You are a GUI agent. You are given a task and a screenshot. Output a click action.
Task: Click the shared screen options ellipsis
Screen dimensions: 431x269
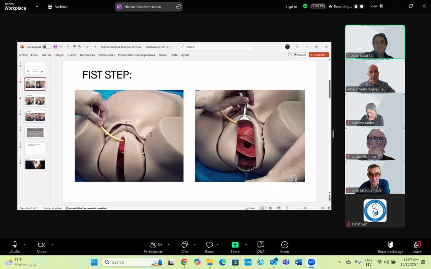coord(179,7)
